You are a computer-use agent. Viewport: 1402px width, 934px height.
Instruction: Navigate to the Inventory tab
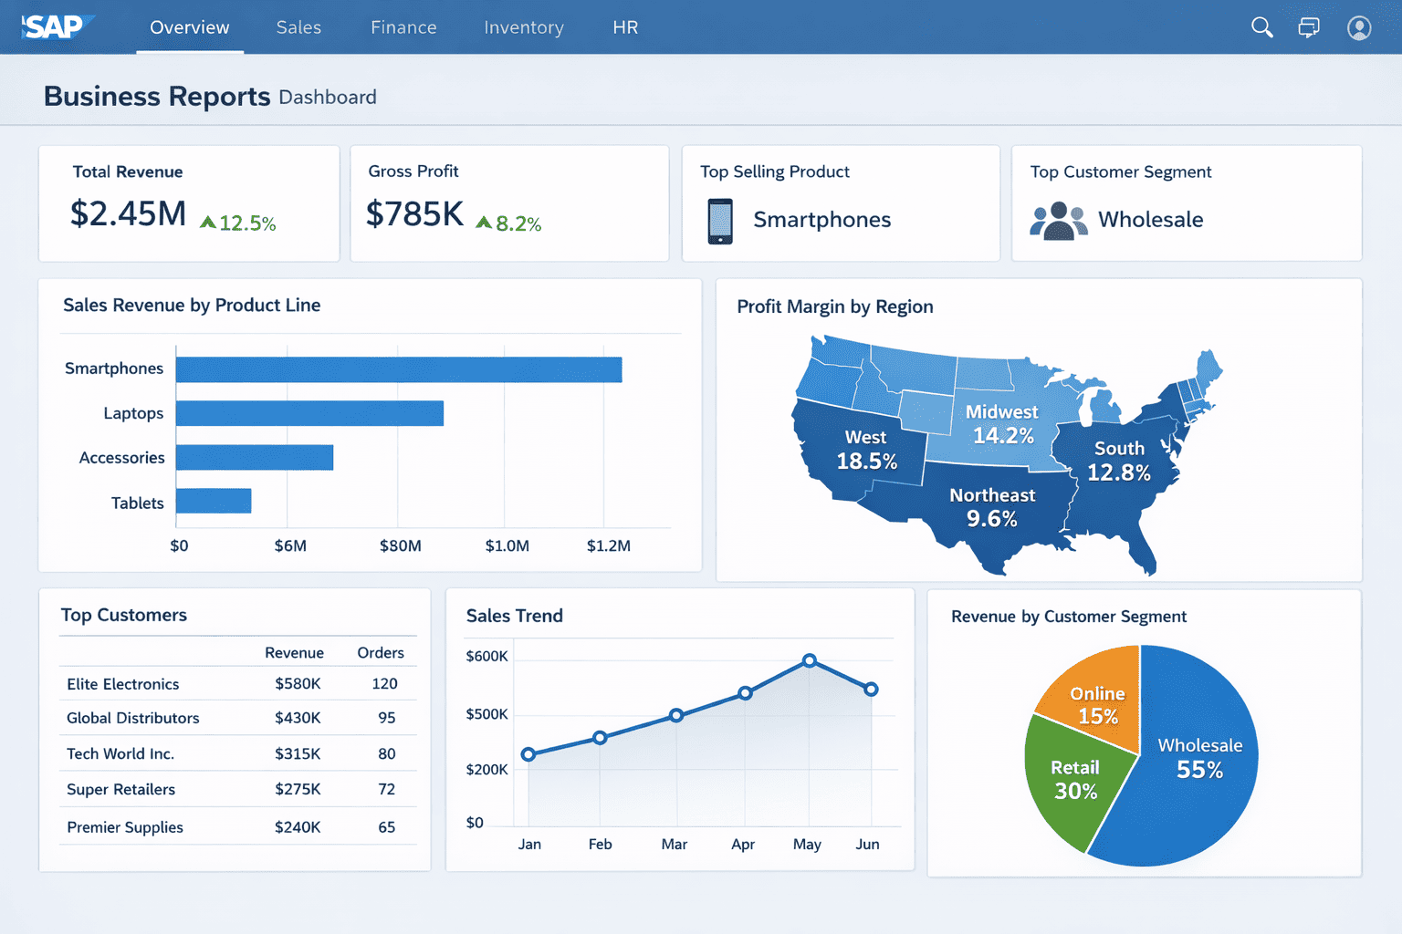524,27
